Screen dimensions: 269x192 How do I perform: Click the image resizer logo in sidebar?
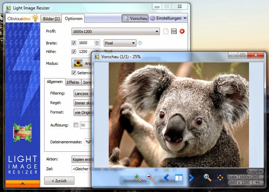point(22,133)
